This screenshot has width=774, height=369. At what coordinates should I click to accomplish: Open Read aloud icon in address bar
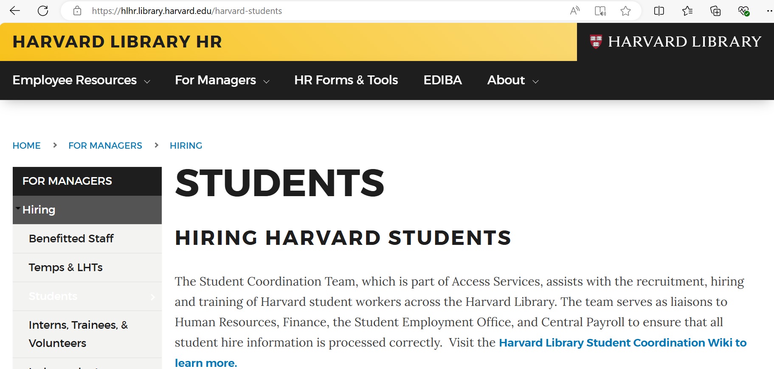click(575, 11)
